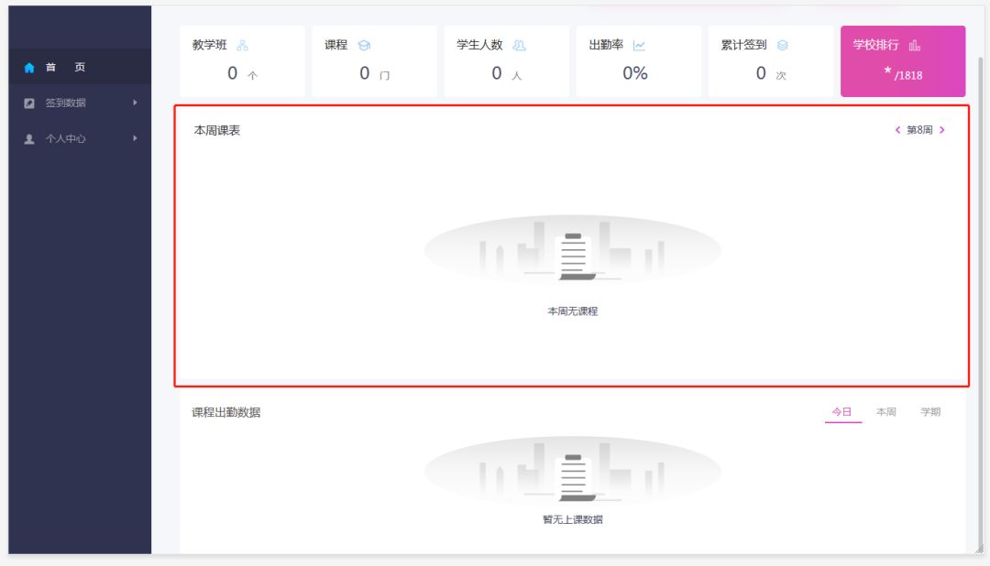
Task: Click the 学校排行 bar chart icon
Action: (x=914, y=45)
